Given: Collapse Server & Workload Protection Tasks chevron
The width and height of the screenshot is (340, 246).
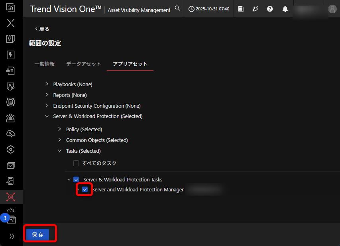Looking at the screenshot, I should (69, 180).
